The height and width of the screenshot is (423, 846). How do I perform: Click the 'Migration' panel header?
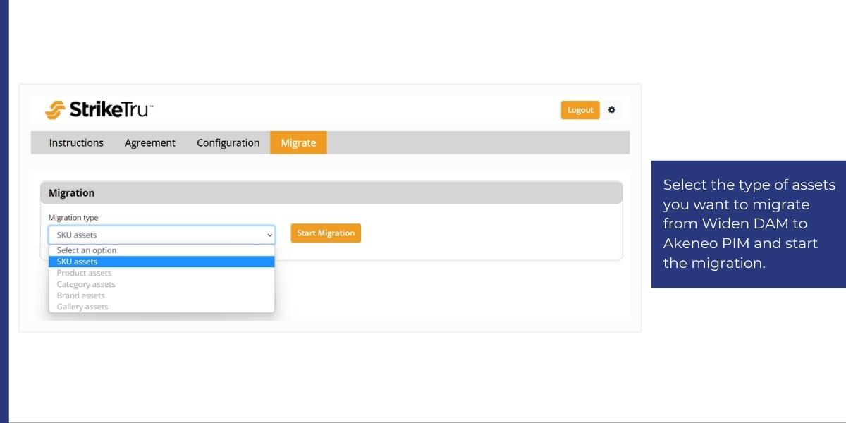pyautogui.click(x=331, y=192)
